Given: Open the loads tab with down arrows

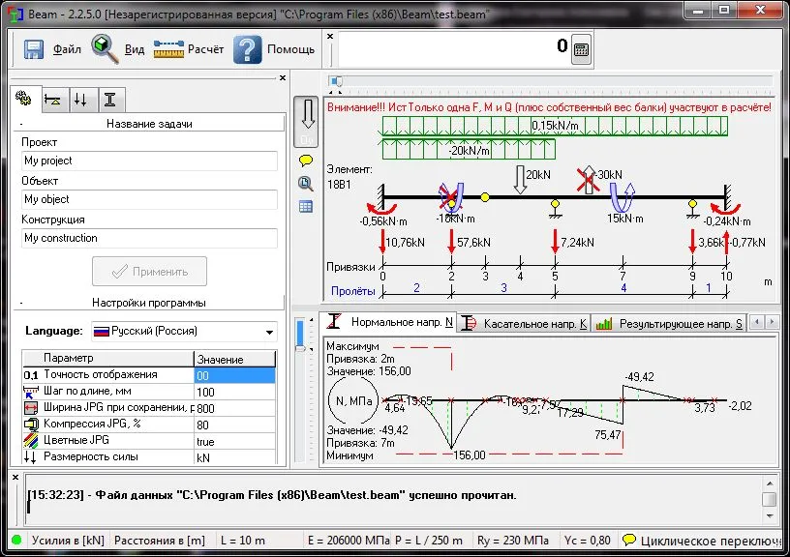Looking at the screenshot, I should tap(81, 99).
